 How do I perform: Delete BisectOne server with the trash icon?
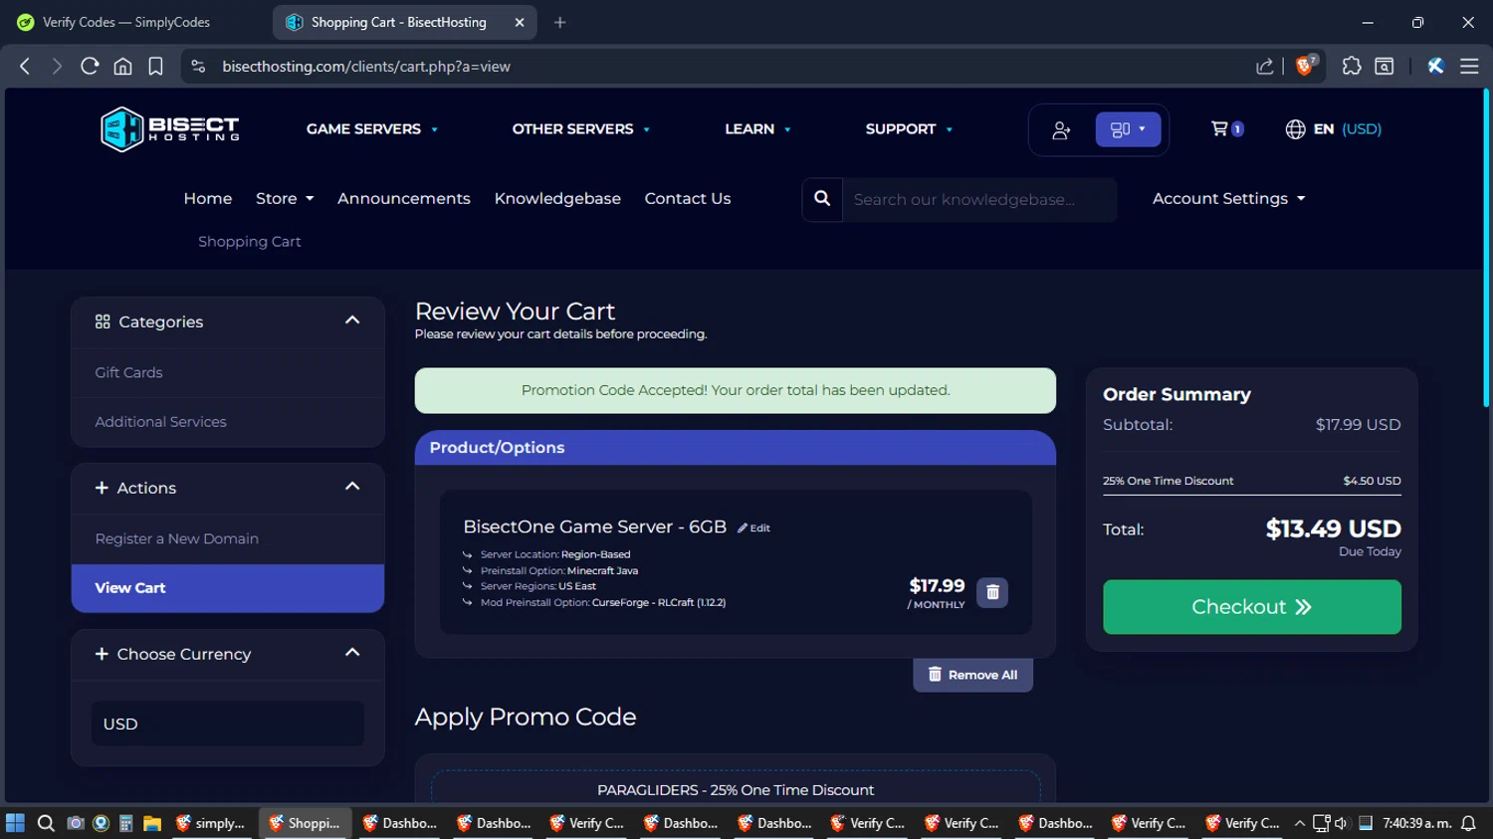pos(992,592)
